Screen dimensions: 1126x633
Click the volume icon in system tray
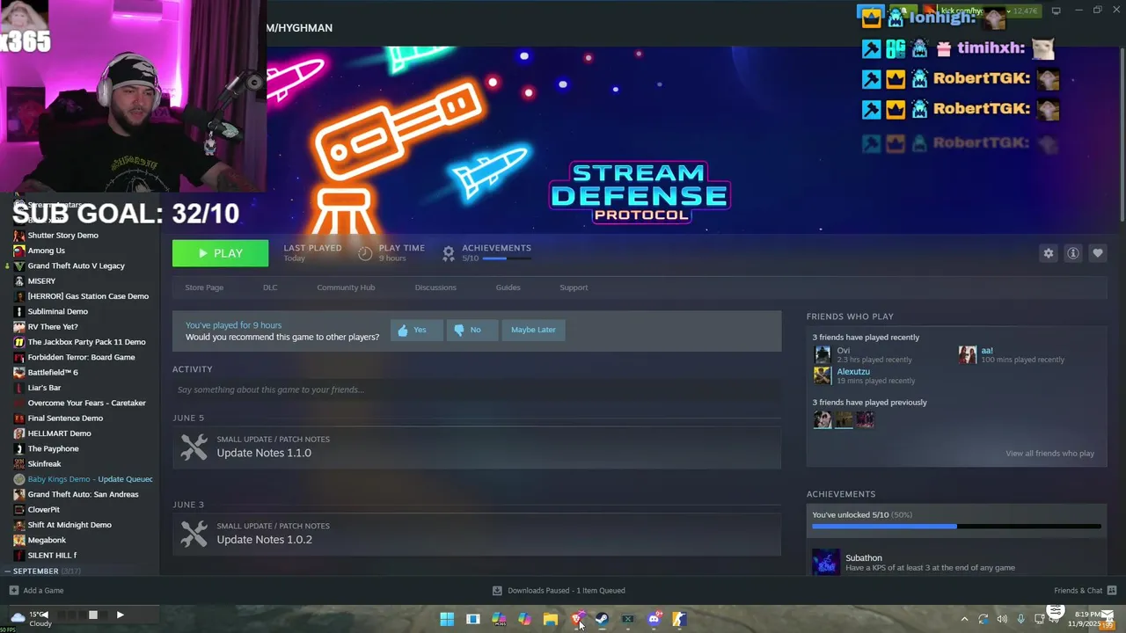(x=1002, y=620)
